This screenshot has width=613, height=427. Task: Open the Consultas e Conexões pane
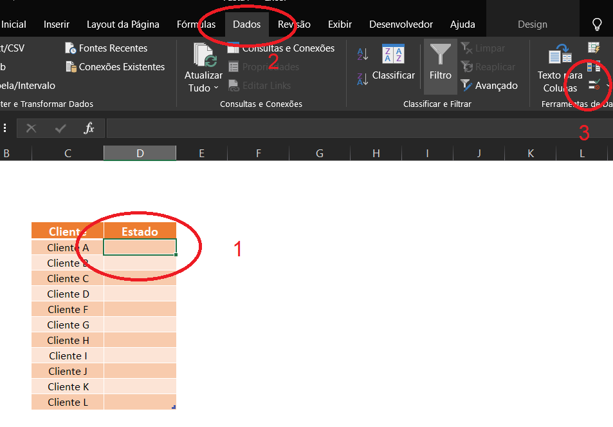pyautogui.click(x=280, y=48)
